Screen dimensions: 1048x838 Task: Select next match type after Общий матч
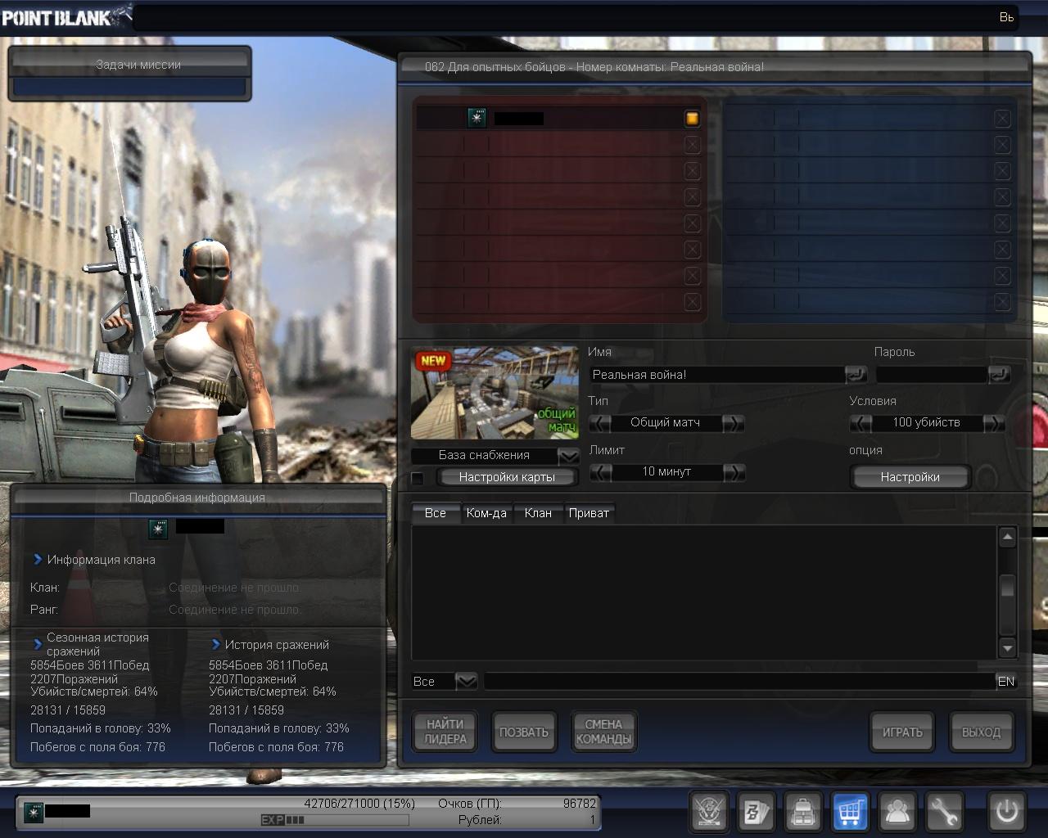[734, 423]
